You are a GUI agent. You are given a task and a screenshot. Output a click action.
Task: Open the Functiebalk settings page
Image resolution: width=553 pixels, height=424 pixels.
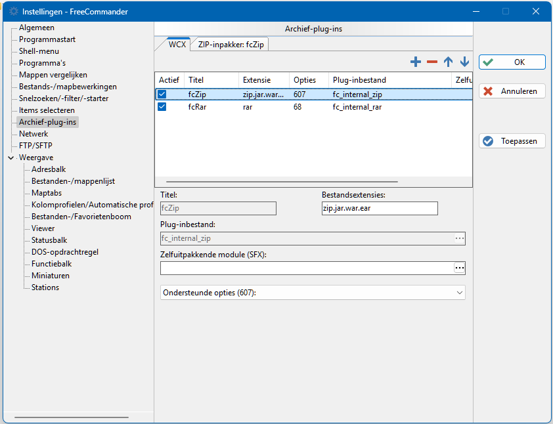pyautogui.click(x=51, y=264)
